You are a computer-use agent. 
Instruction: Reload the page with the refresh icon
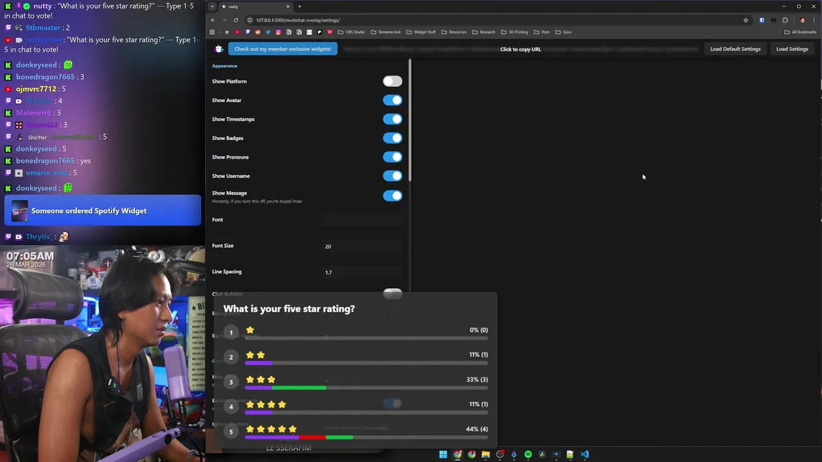pos(236,20)
